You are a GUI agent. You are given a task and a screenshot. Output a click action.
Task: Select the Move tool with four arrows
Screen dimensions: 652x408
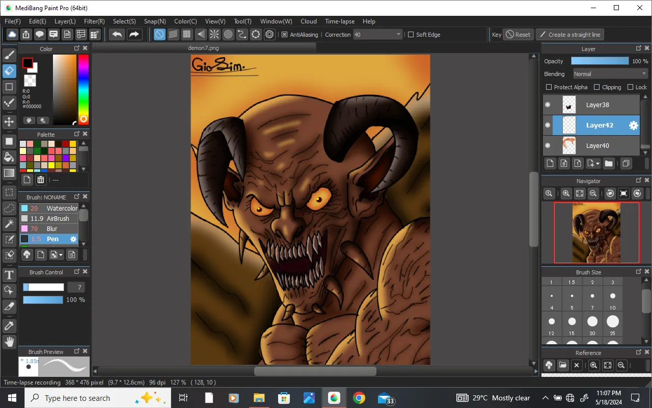pyautogui.click(x=9, y=121)
